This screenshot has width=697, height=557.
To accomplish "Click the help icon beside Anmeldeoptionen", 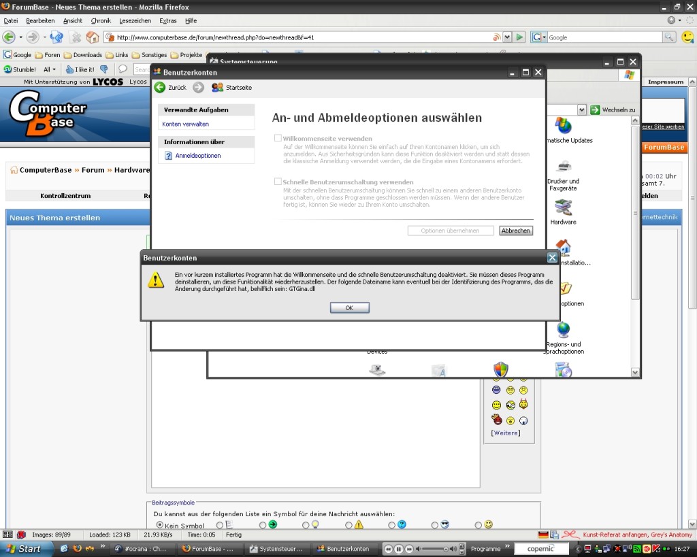I will 169,156.
